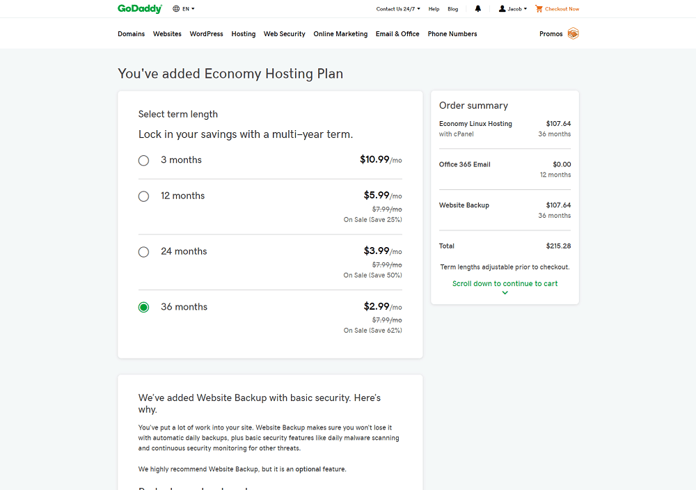Click On Sale (Save 50%) text
The width and height of the screenshot is (696, 490).
pyautogui.click(x=373, y=275)
